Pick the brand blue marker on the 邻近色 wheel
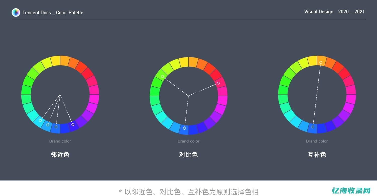Image resolution: width=377 pixels, height=196 pixels. [56, 127]
